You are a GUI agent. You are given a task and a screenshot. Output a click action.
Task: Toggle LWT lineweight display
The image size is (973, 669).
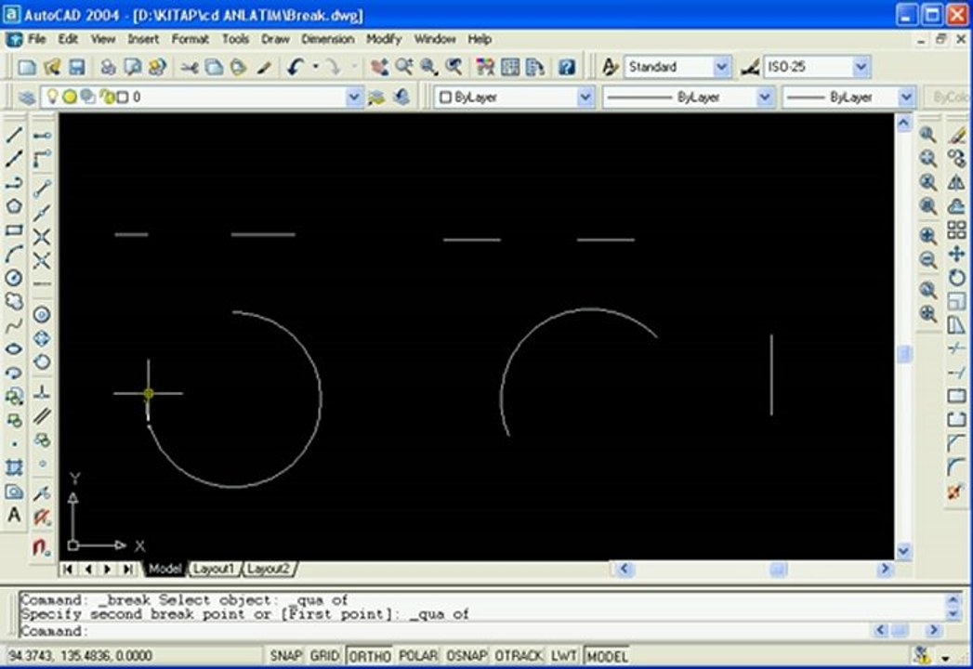click(563, 656)
